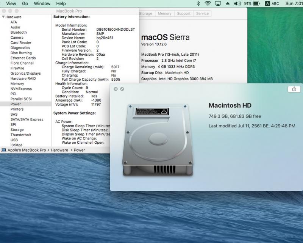The width and height of the screenshot is (303, 243).
Task: Select Bluetooth in the hardware sidebar
Action: click(19, 32)
